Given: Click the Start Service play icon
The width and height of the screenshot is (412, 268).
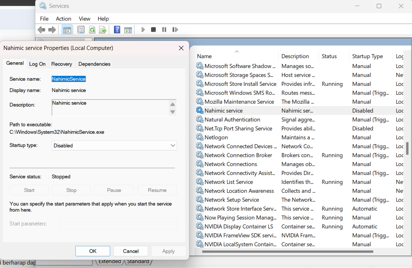Looking at the screenshot, I should click(143, 30).
